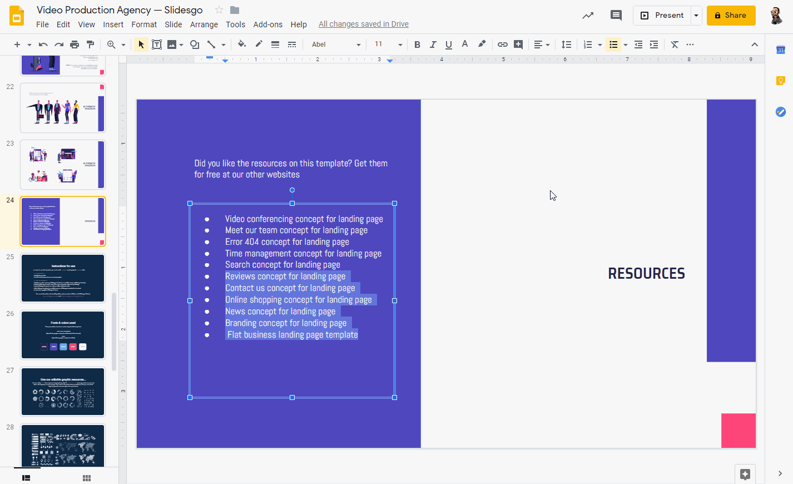Open the Fill color picker
793x484 pixels.
[x=241, y=44]
